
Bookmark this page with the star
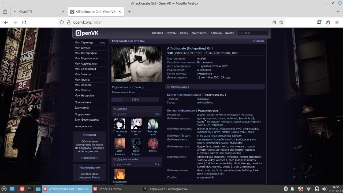click(x=281, y=23)
